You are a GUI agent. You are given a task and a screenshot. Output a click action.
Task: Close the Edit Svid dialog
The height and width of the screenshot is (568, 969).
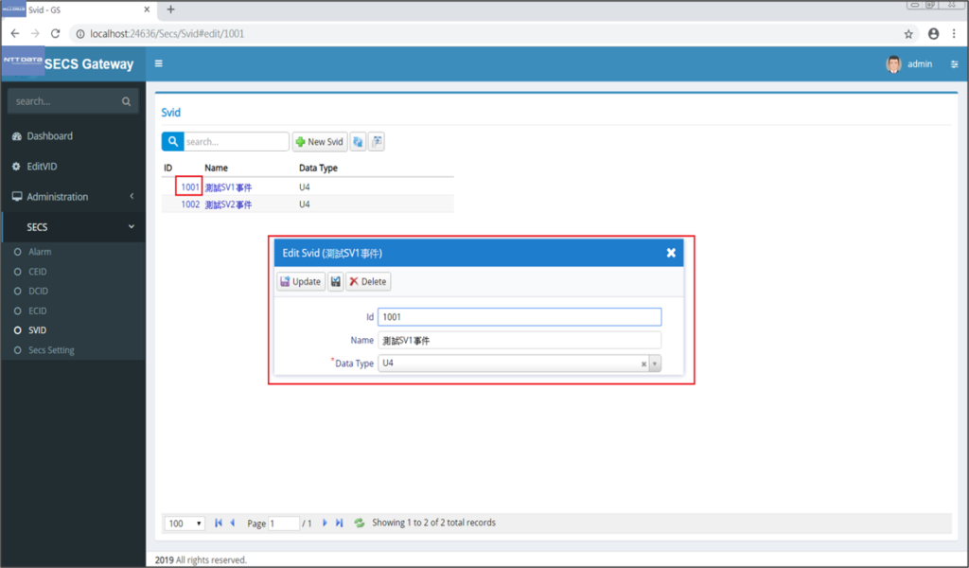pos(671,253)
